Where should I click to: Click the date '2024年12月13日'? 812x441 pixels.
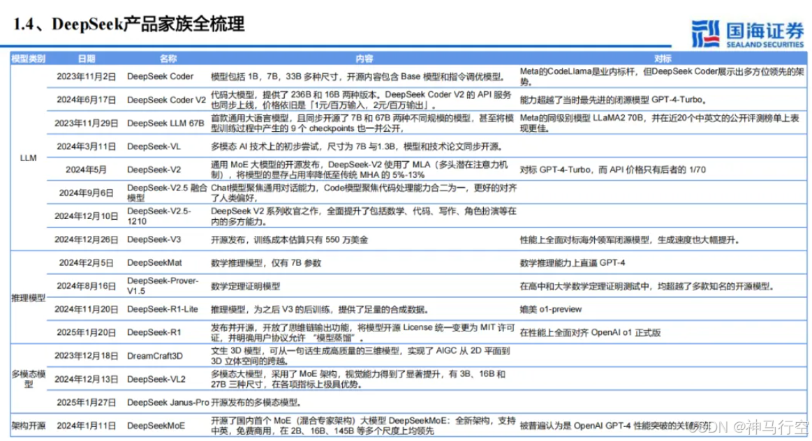click(87, 380)
